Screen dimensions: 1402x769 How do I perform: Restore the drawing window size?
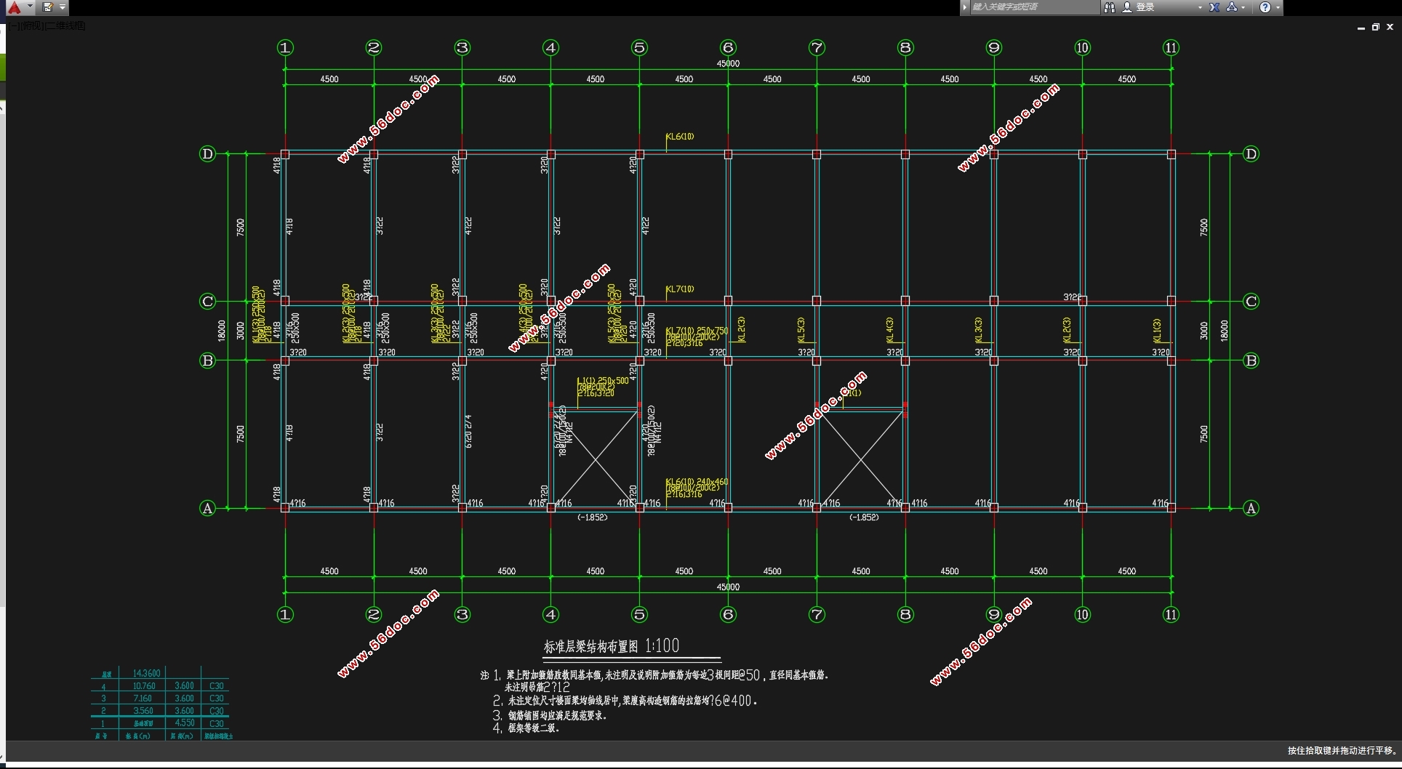[x=1376, y=27]
